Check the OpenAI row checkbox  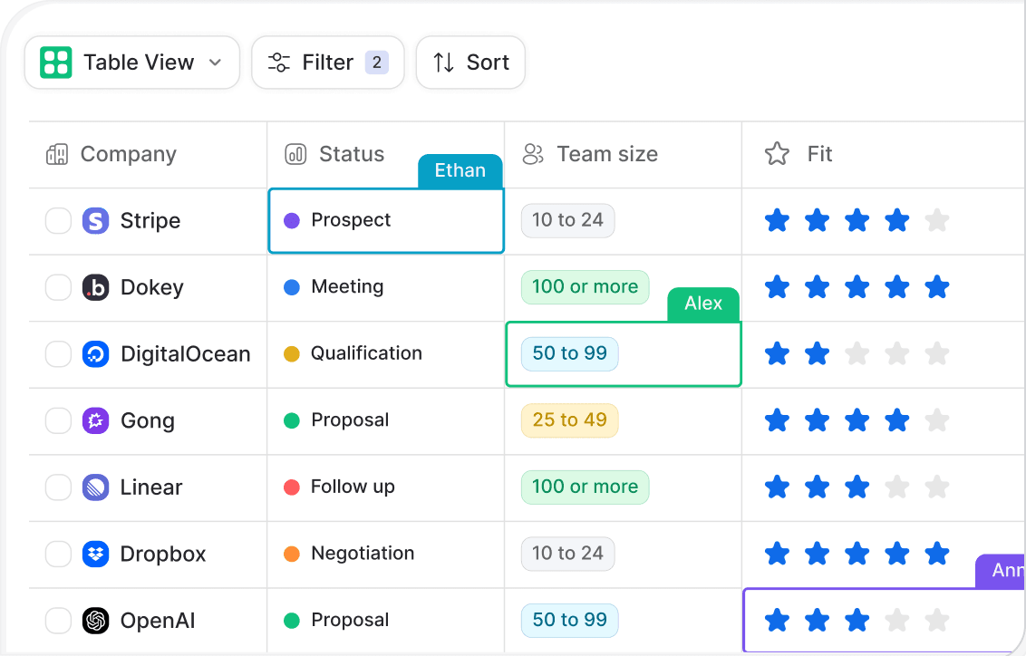pos(58,621)
